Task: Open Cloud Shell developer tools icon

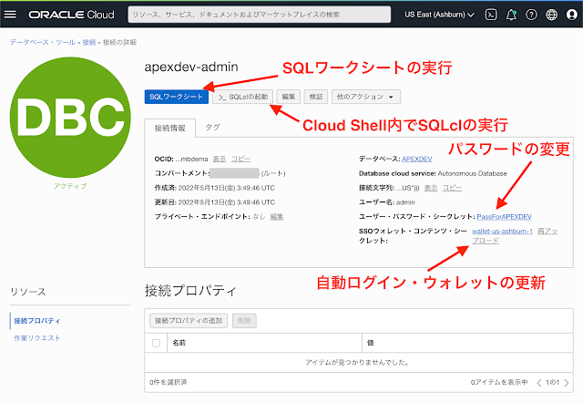Action: [x=491, y=15]
